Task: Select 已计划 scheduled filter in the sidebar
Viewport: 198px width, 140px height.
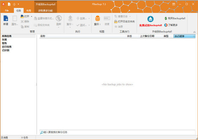Action: click(x=6, y=50)
